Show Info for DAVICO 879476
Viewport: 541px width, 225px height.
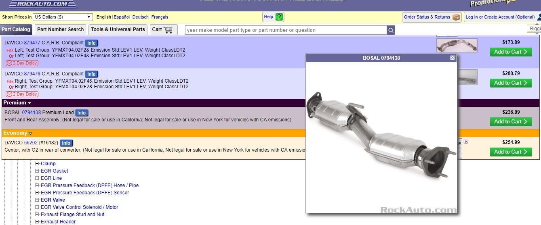pyautogui.click(x=91, y=74)
